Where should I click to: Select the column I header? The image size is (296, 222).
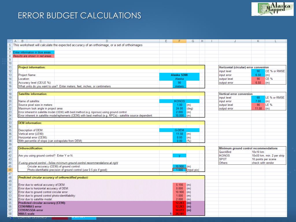[x=212, y=41]
